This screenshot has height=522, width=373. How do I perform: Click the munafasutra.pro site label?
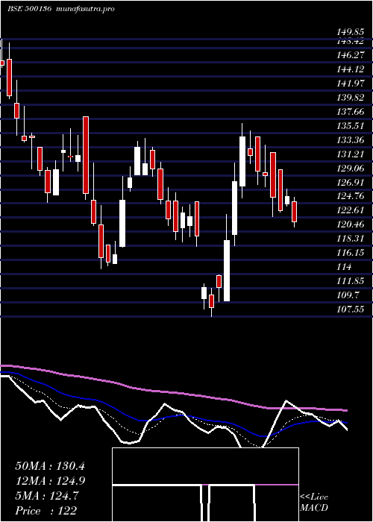pyautogui.click(x=86, y=9)
